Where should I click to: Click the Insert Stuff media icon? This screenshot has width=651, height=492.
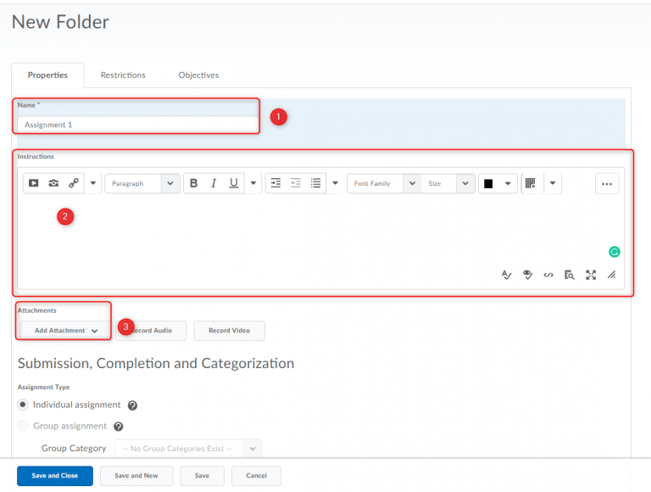34,183
